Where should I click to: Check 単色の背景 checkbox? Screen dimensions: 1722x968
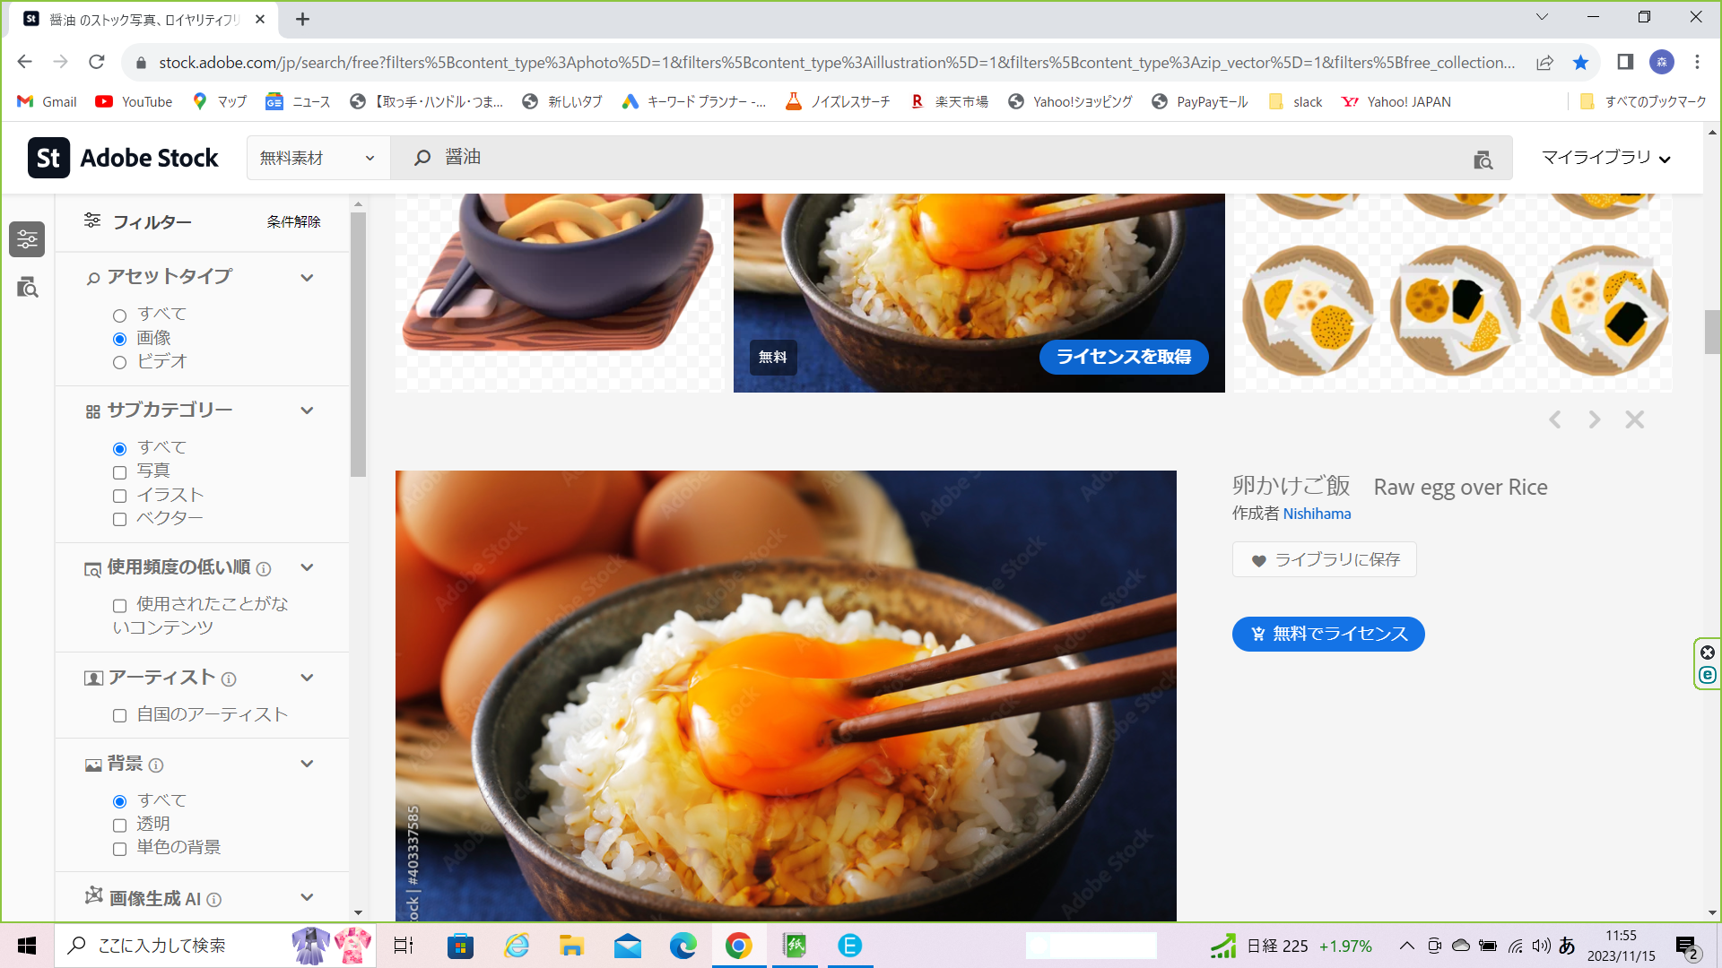pos(119,849)
